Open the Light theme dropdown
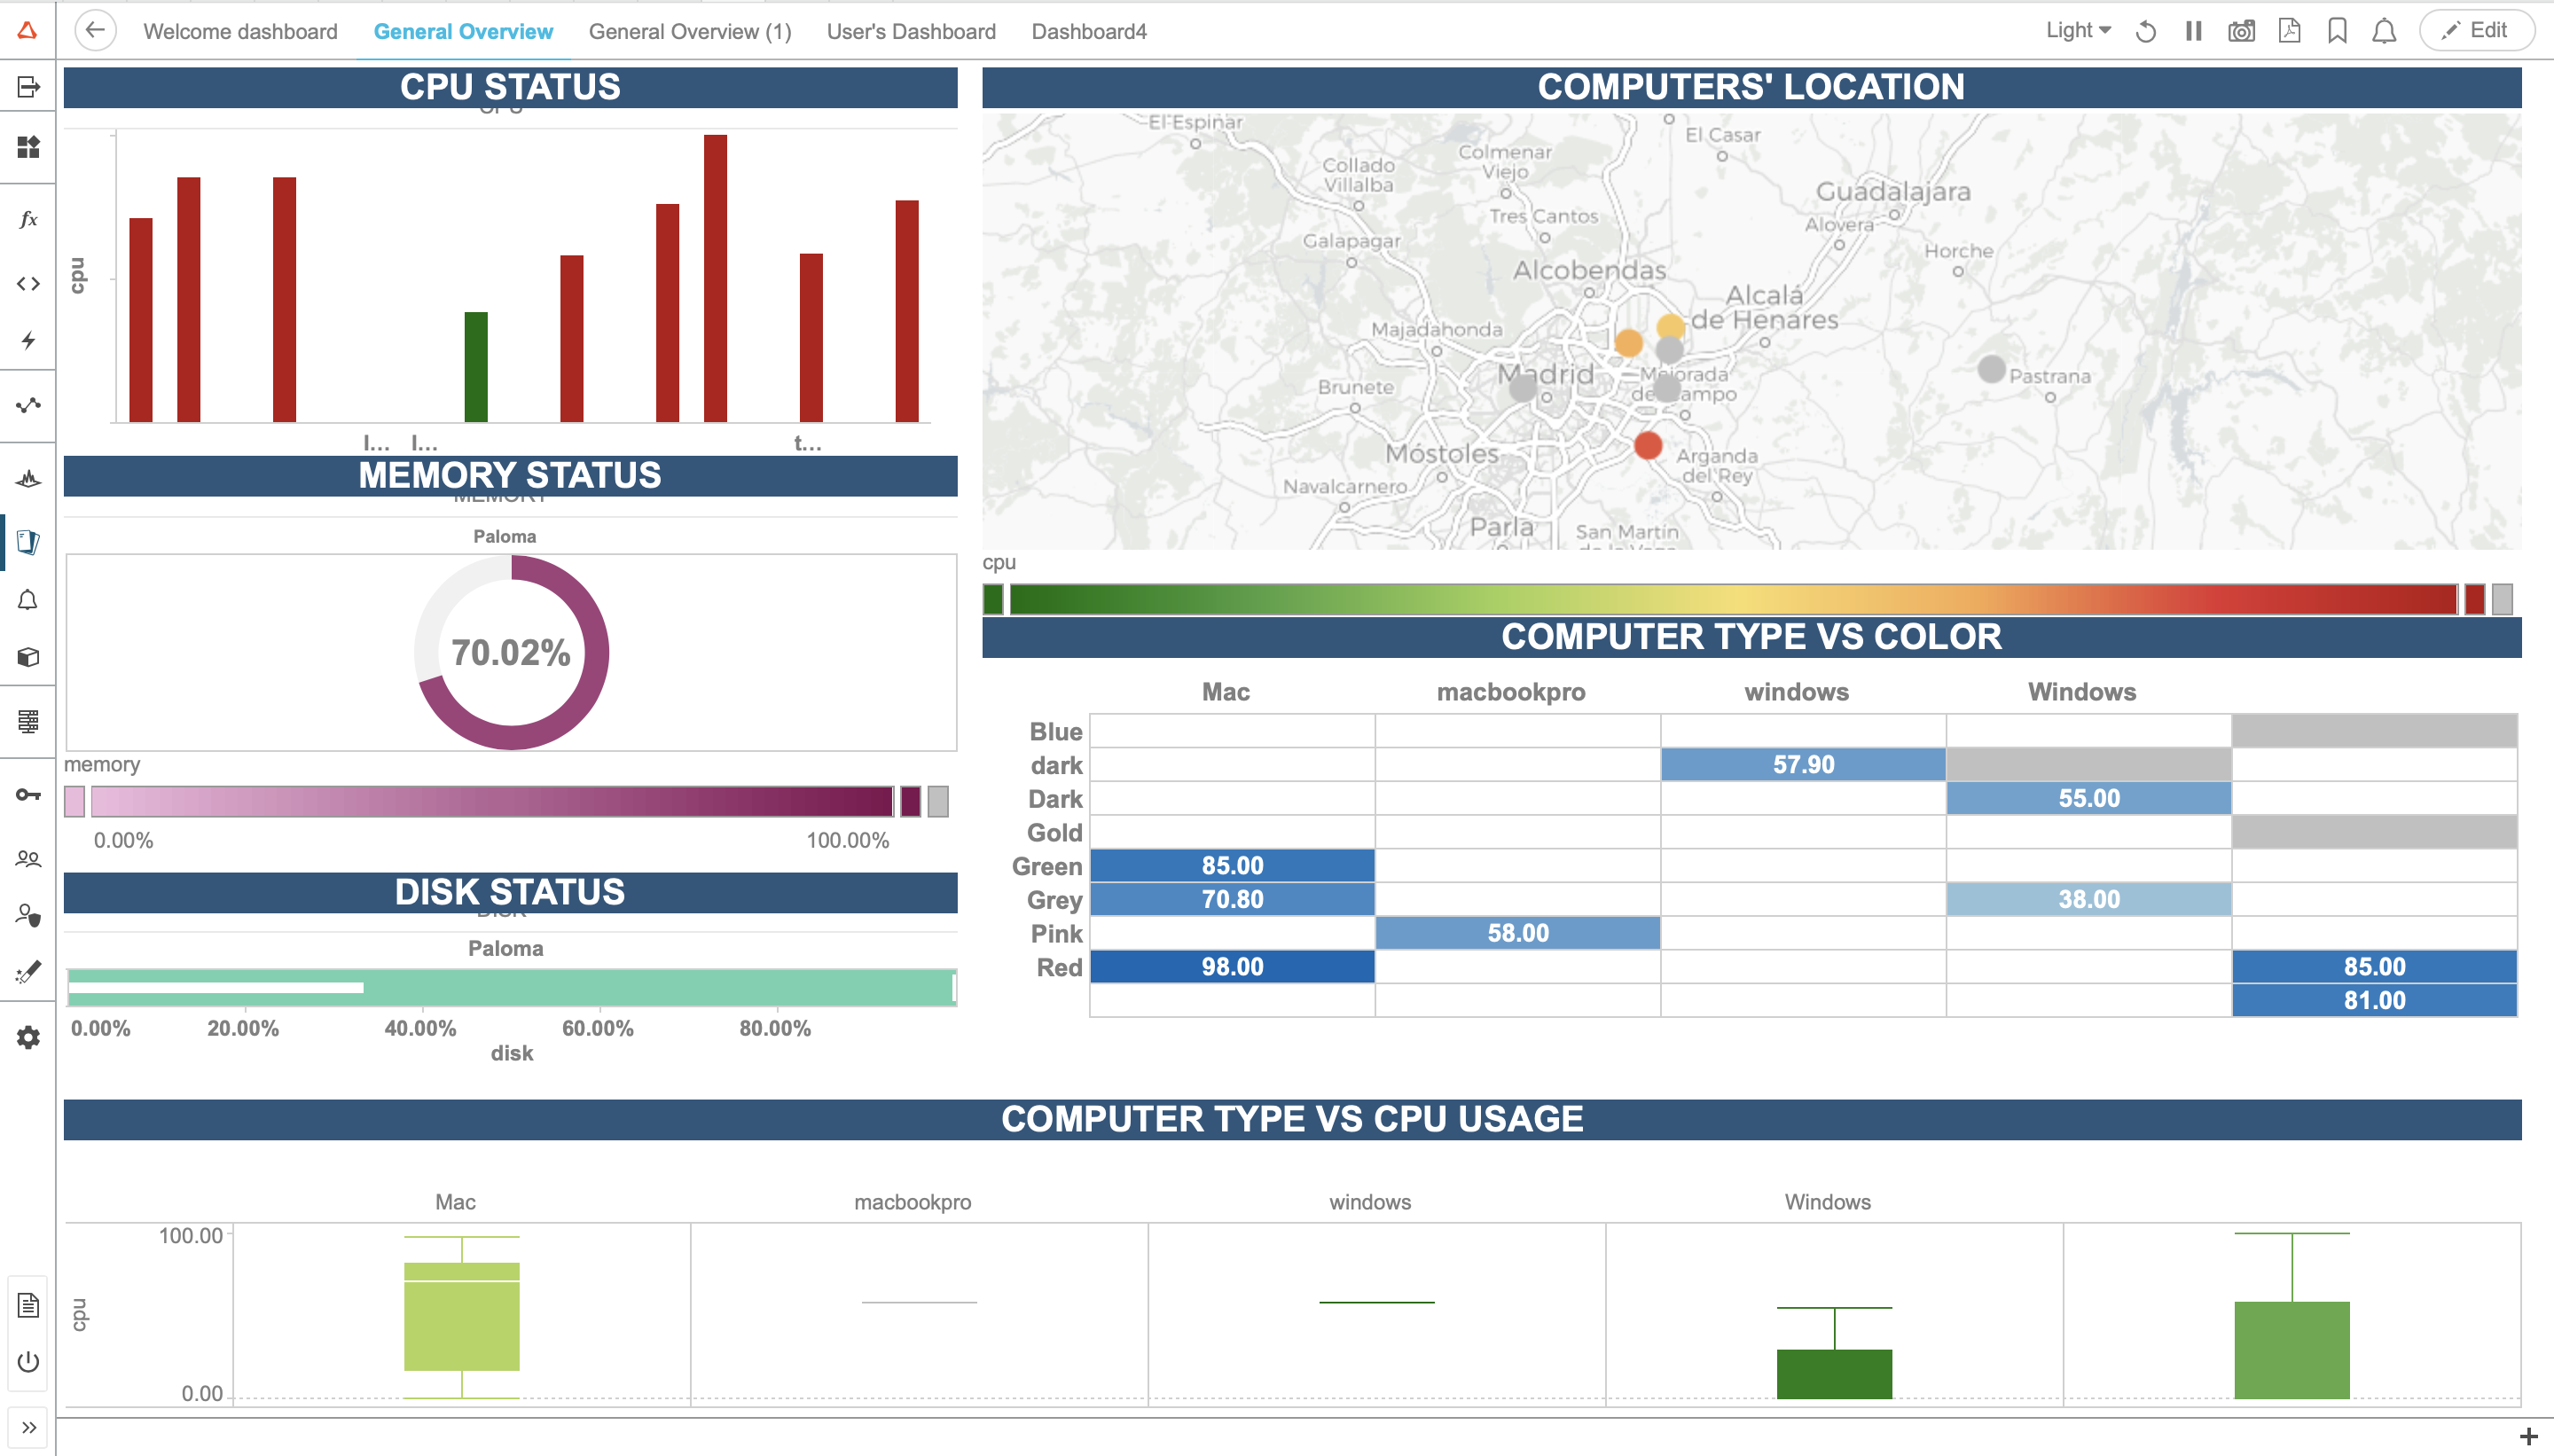The height and width of the screenshot is (1456, 2554). (x=2076, y=31)
